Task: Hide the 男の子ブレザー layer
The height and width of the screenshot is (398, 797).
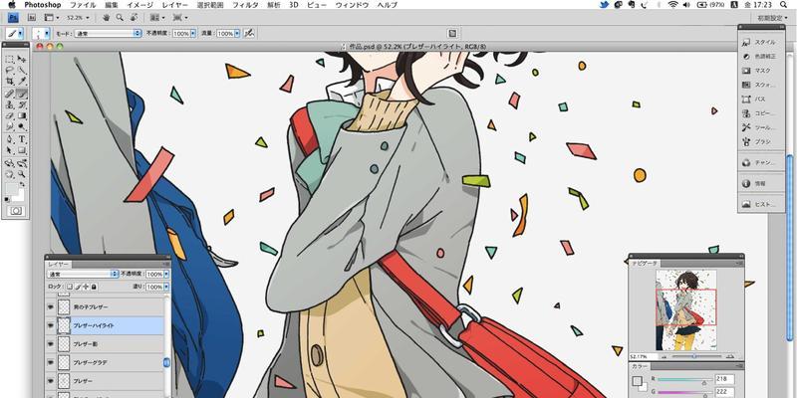Action: pyautogui.click(x=51, y=307)
